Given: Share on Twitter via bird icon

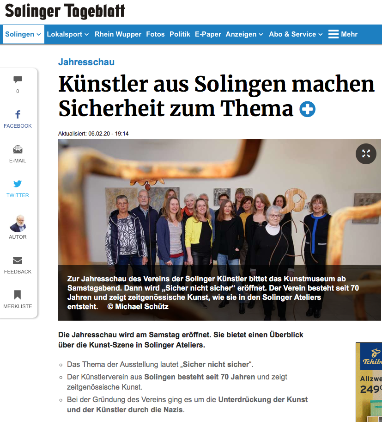Looking at the screenshot, I should coord(18,184).
